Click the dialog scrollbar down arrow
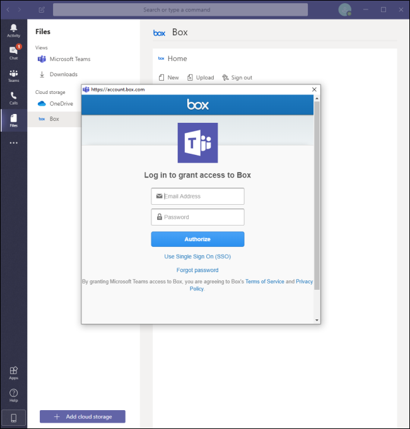Image resolution: width=410 pixels, height=429 pixels. click(317, 320)
